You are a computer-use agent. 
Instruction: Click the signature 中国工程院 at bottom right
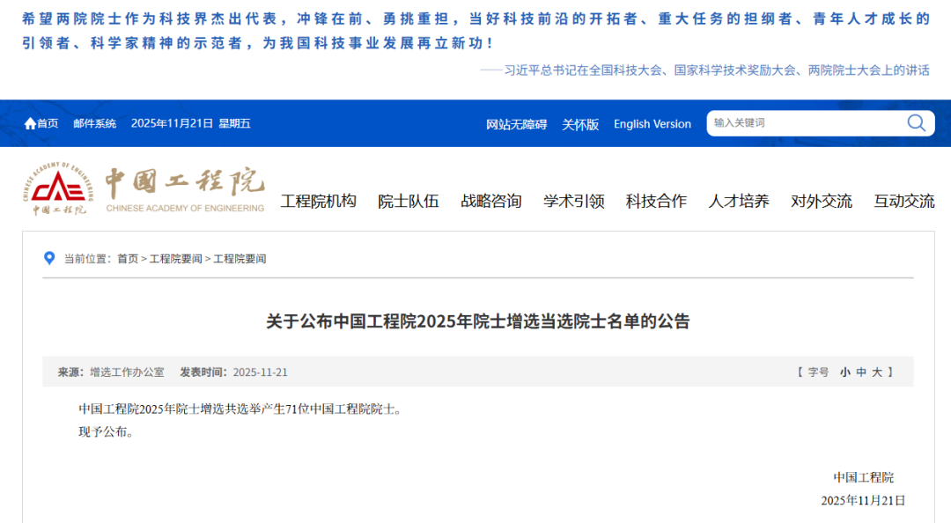click(x=863, y=477)
